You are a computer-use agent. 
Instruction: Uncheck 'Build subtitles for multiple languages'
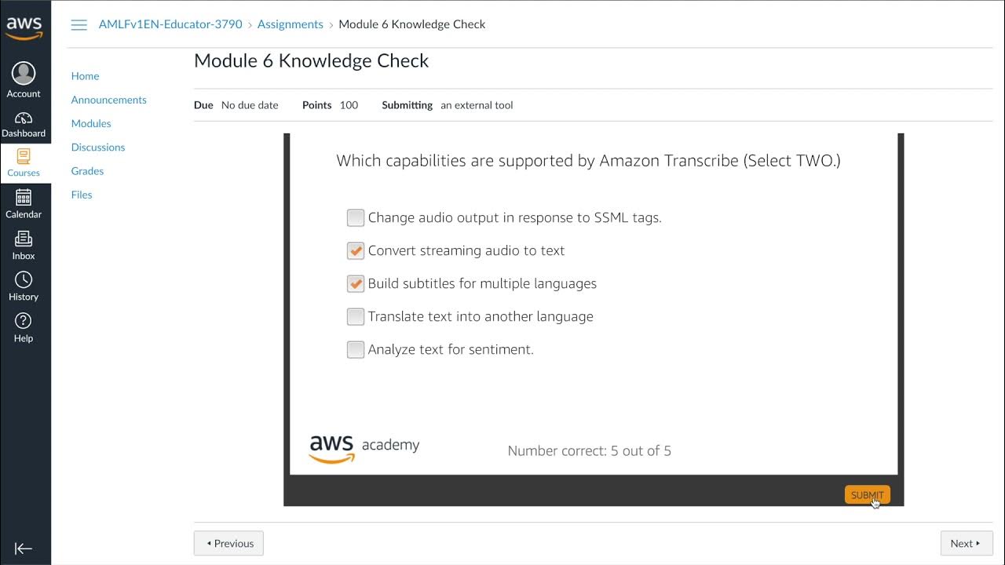tap(356, 283)
